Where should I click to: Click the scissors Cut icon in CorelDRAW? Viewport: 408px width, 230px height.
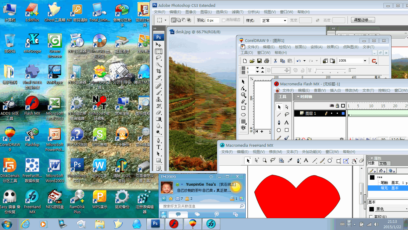[275, 61]
